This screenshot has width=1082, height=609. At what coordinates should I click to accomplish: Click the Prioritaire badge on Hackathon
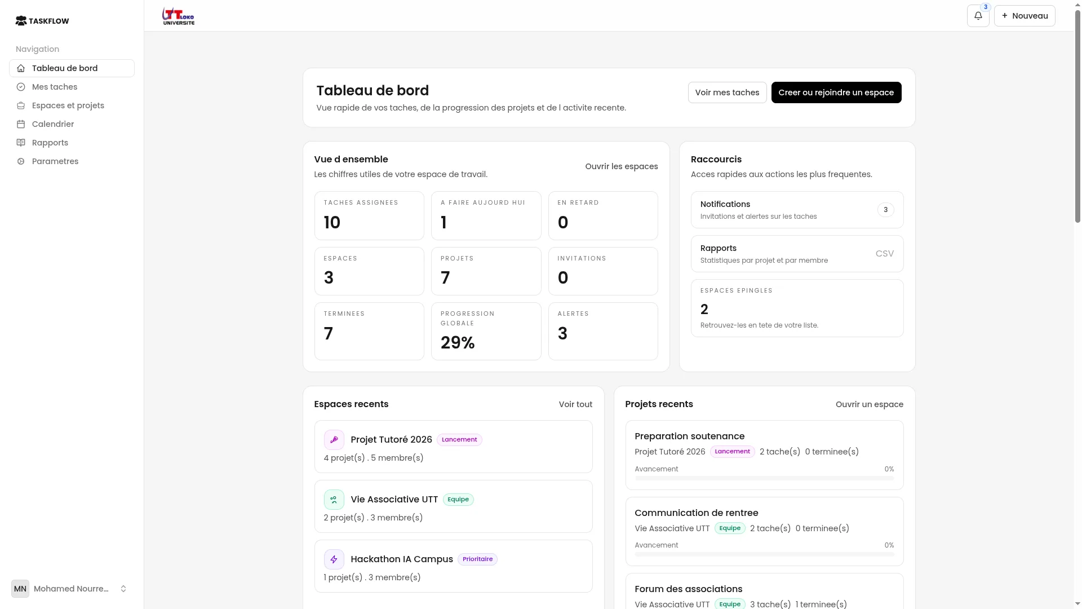pos(477,559)
